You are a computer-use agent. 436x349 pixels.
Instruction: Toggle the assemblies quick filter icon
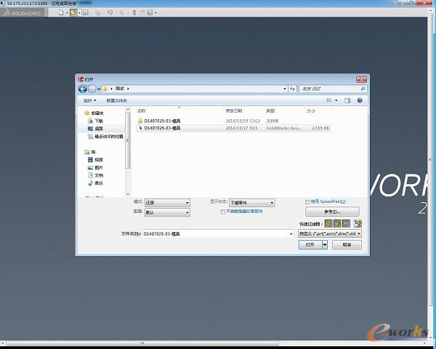click(x=338, y=223)
